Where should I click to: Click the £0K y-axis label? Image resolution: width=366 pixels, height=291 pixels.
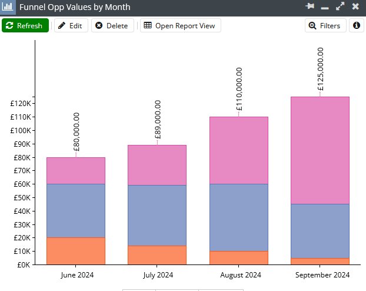coord(24,265)
